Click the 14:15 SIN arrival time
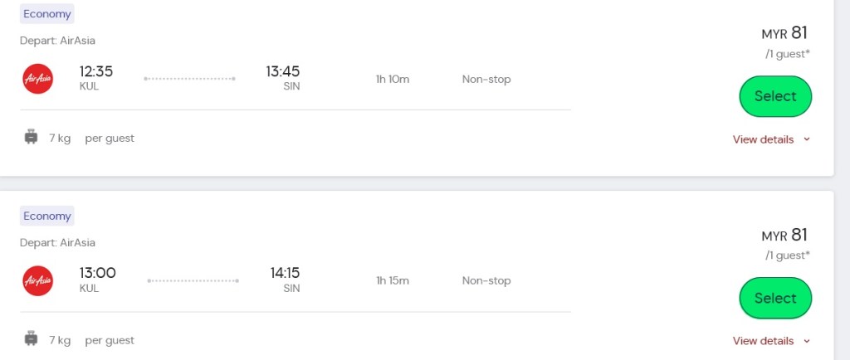 pyautogui.click(x=285, y=273)
